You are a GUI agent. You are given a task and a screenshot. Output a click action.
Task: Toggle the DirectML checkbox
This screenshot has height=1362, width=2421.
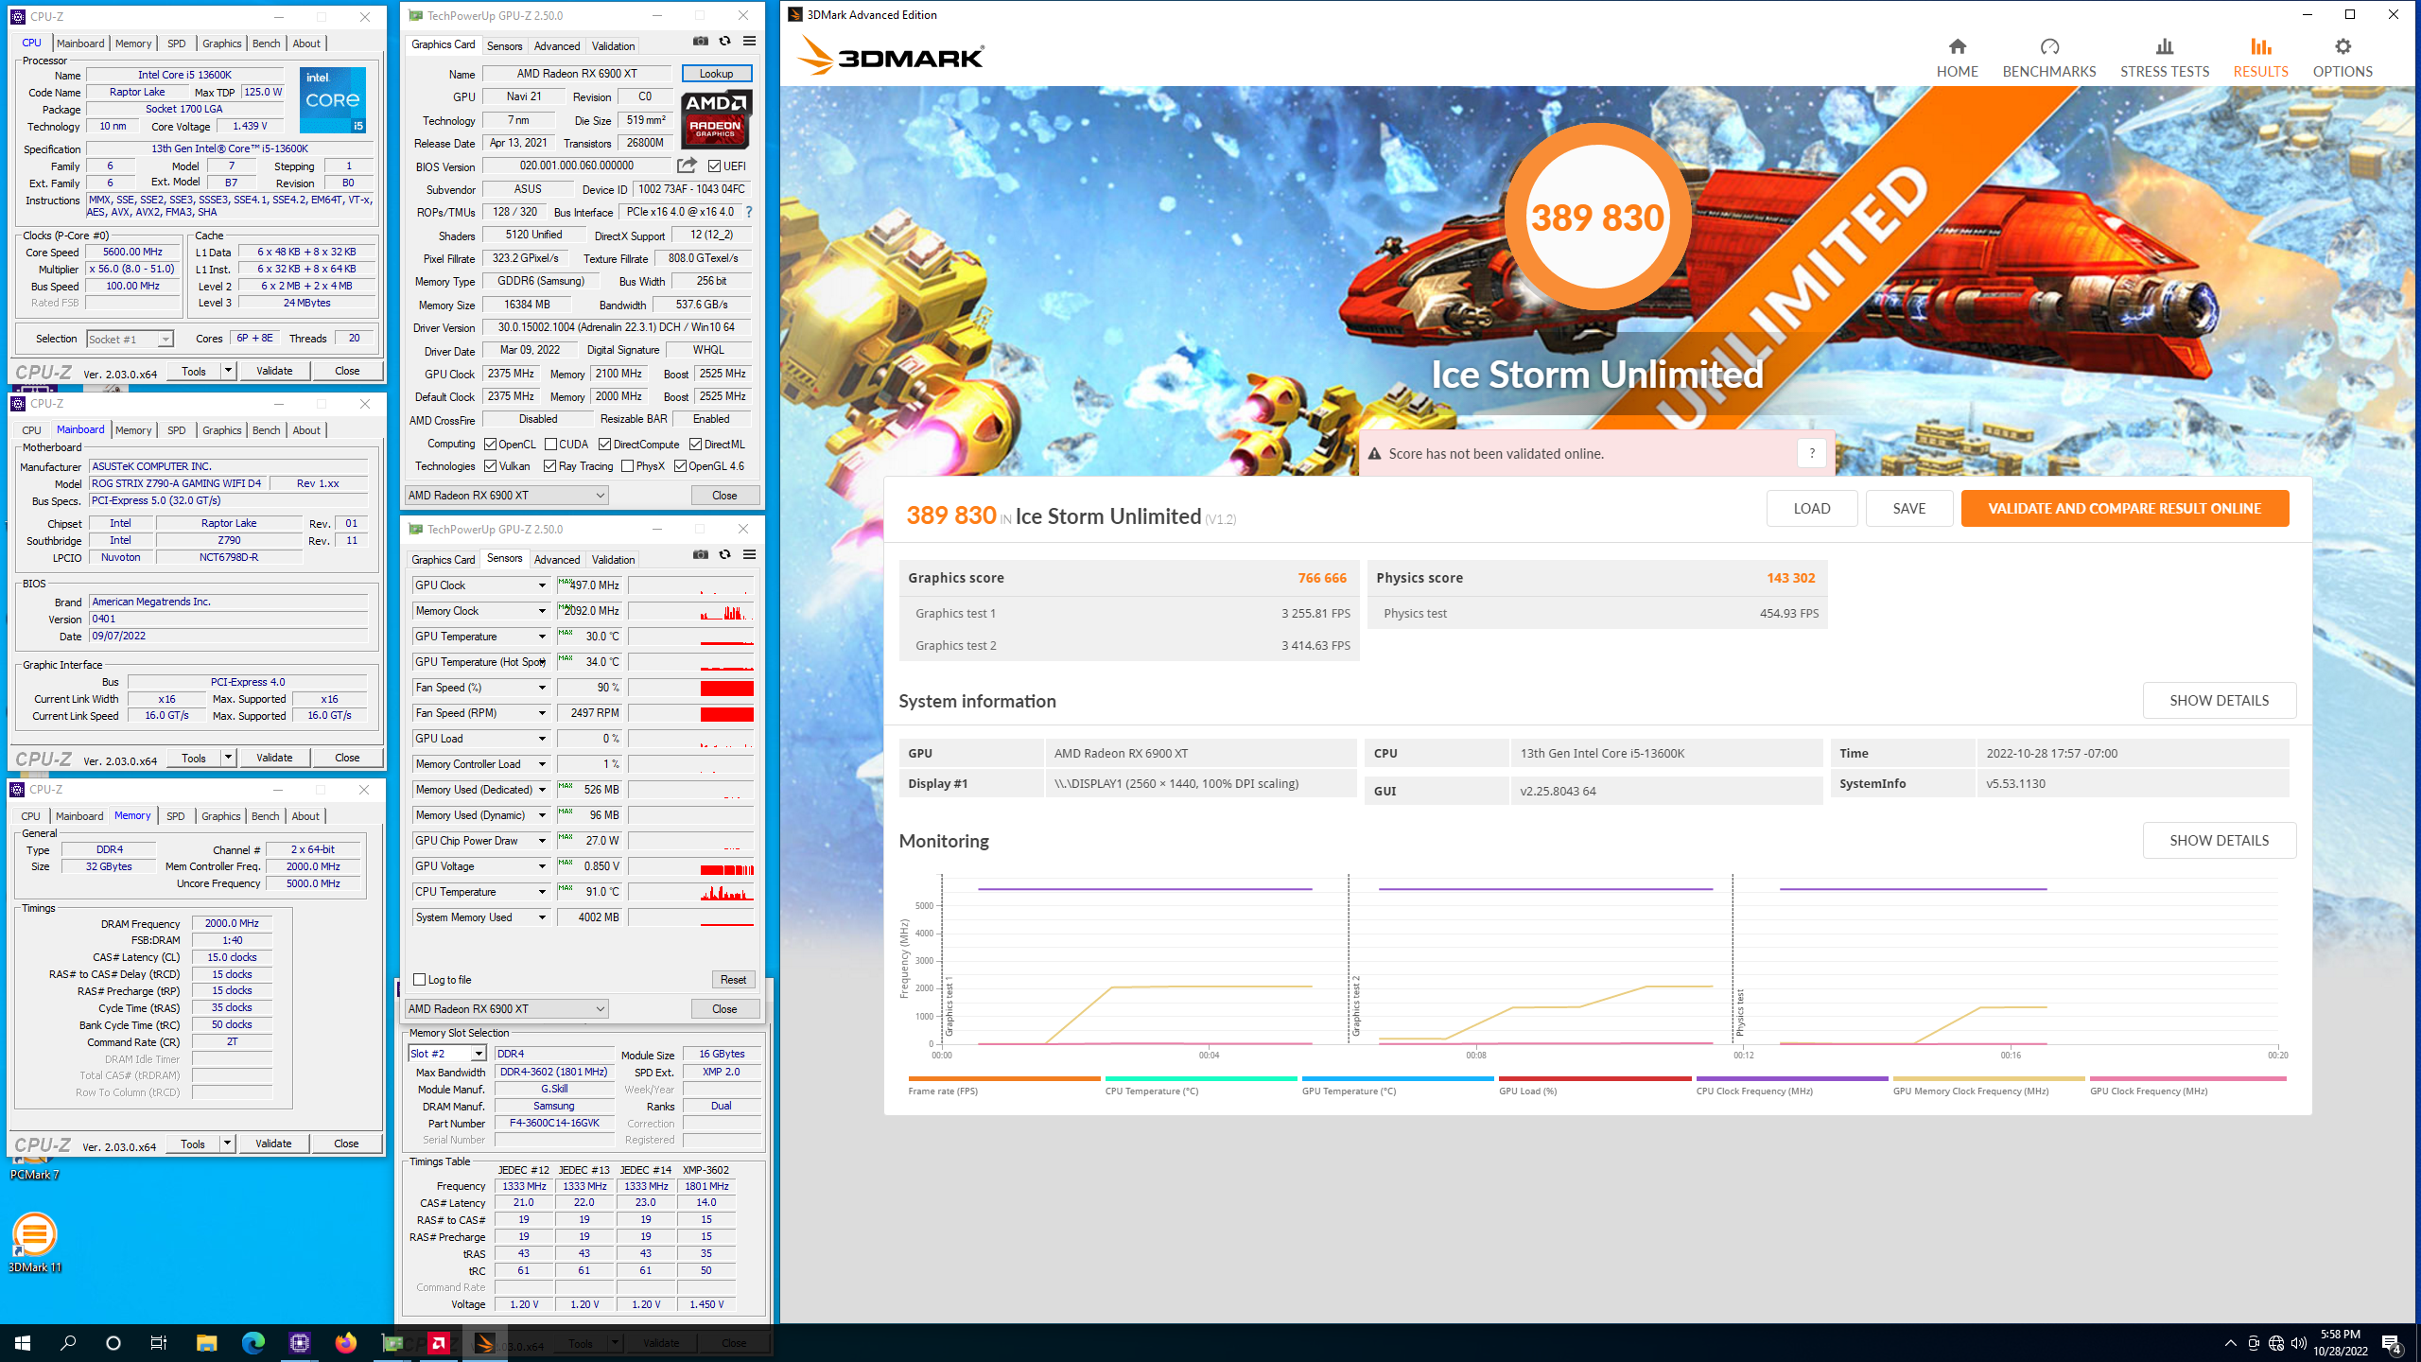695,444
